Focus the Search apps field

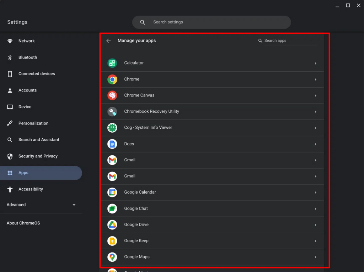click(291, 41)
